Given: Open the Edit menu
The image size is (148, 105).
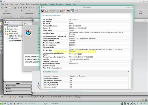Looking at the screenshot, I should point(7,4).
